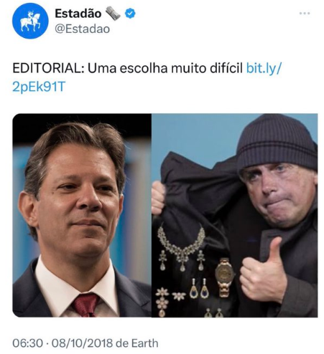Open right photo of man wearing beanie
Screen dimensions: 324x354
(x=235, y=216)
